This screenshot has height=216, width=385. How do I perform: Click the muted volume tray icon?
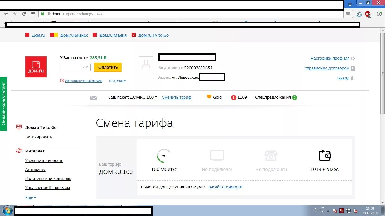(355, 211)
